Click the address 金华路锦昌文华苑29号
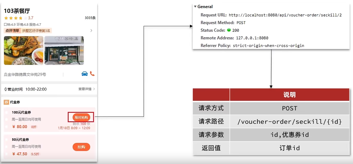 point(27,75)
